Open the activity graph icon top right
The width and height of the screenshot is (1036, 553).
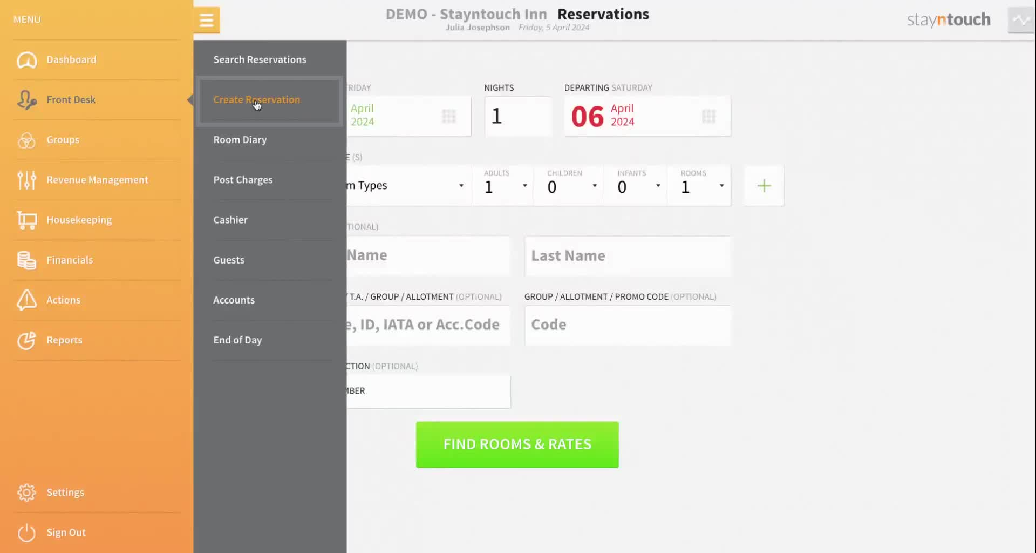(x=1021, y=20)
